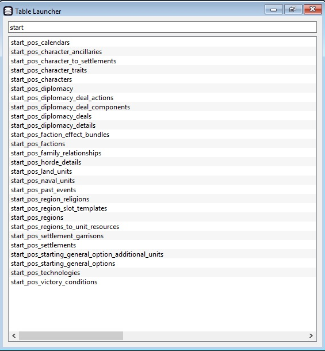This screenshot has height=351, width=325.
Task: Select start_pos_starting_general_options table
Action: click(x=162, y=264)
